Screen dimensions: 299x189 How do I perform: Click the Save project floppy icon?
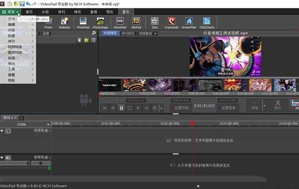[x=22, y=3]
